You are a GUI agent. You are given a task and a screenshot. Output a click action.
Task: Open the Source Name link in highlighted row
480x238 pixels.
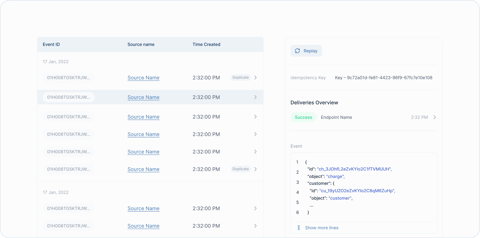tap(143, 97)
